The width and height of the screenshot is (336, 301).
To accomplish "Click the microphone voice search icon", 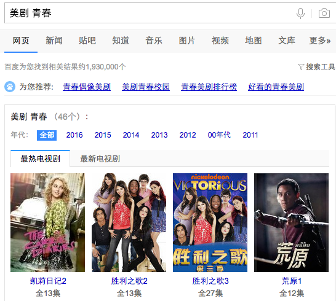I will tap(300, 14).
